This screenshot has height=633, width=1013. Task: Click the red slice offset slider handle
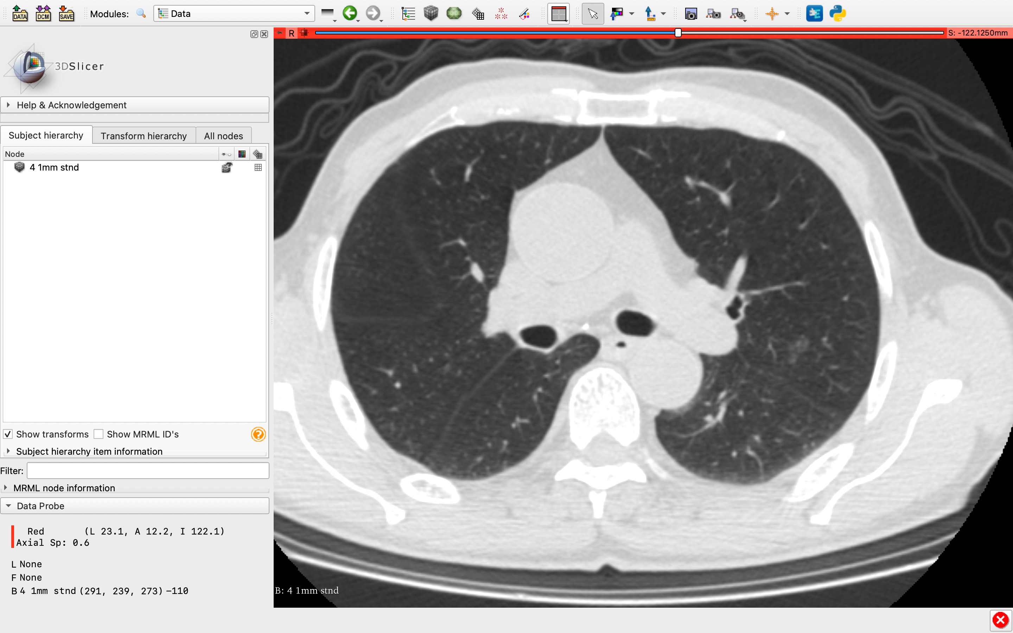click(x=678, y=33)
